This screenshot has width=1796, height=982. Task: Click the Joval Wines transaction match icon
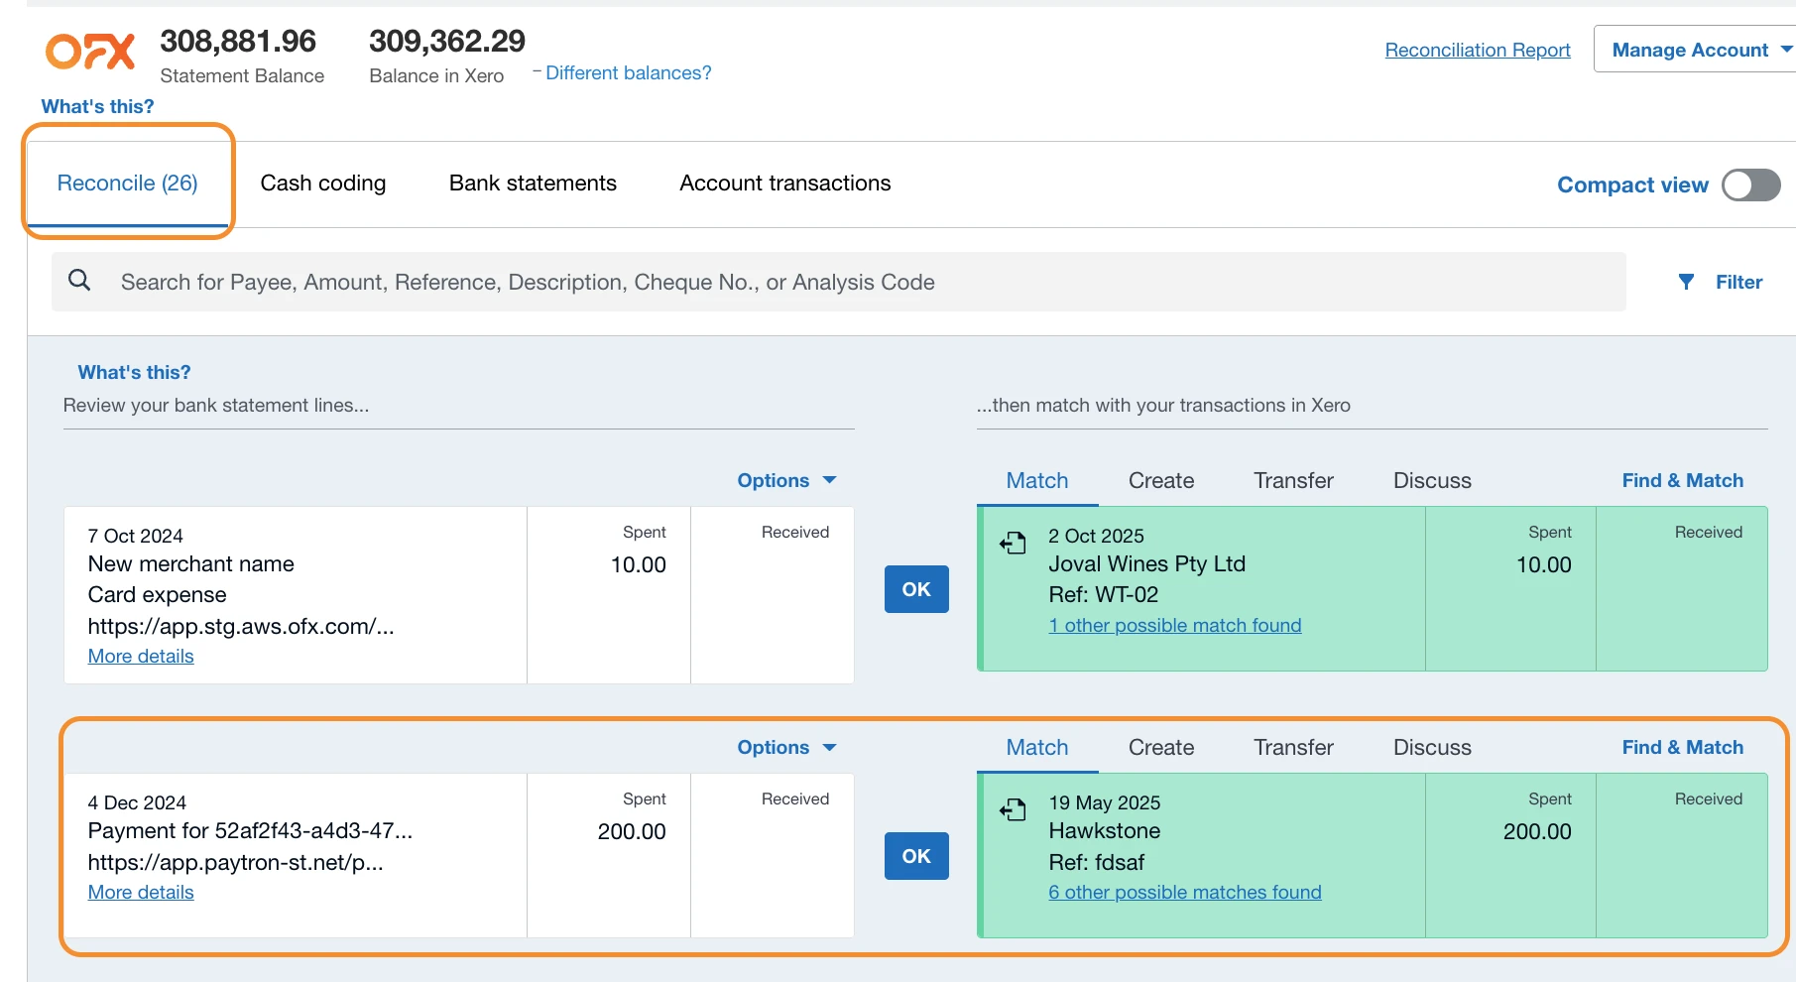point(1013,543)
